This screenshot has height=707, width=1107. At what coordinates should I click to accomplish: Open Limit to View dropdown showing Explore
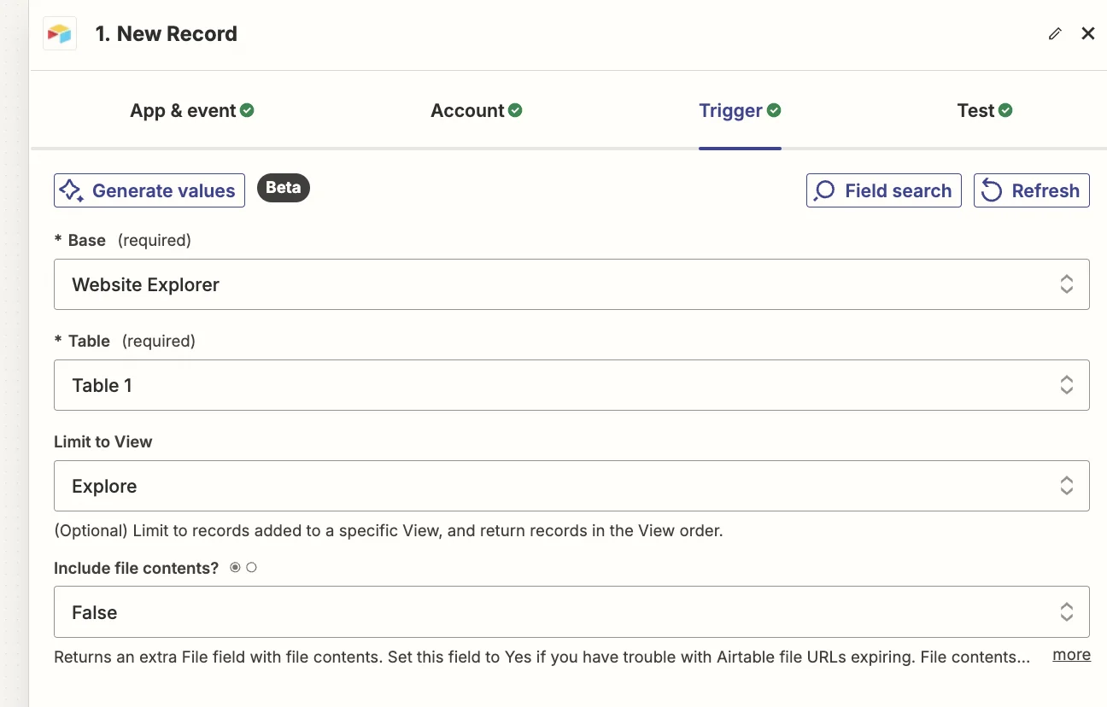click(x=571, y=486)
